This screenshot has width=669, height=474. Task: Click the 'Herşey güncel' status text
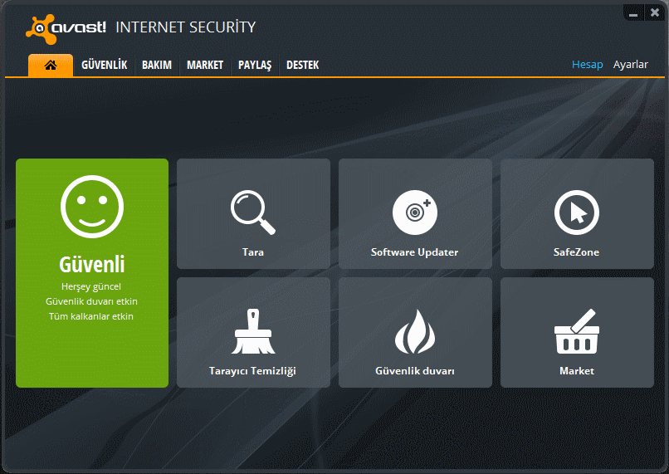click(x=91, y=286)
